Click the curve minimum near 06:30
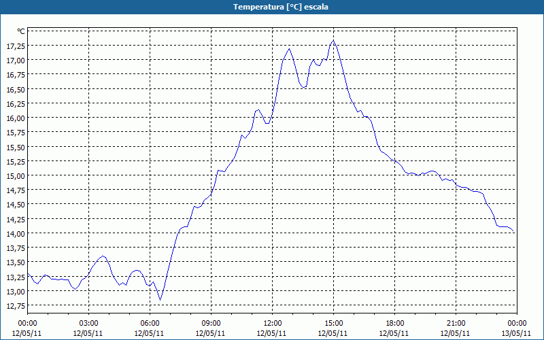 [160, 300]
